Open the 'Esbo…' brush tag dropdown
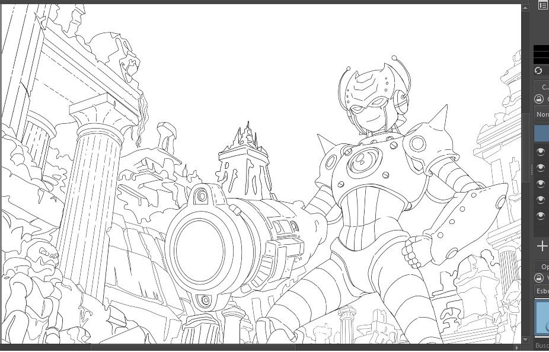549x352 pixels. [542, 291]
